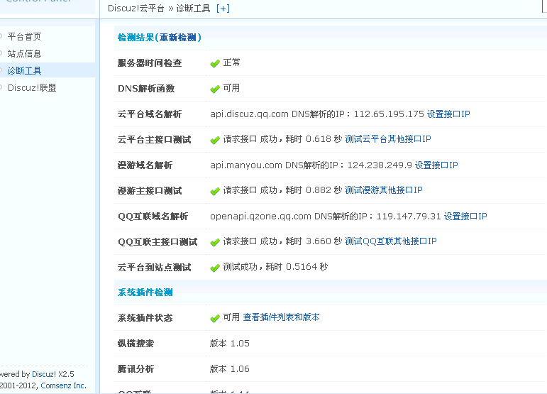The image size is (547, 394).
Task: Click green check icon for QQ互联主接口测试
Action: (215, 242)
